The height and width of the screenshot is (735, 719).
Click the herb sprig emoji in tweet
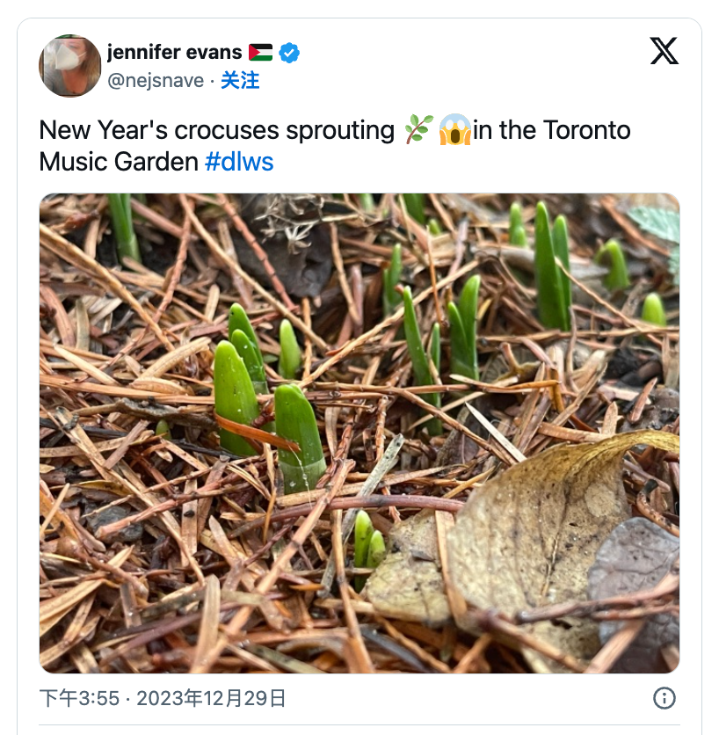(418, 129)
